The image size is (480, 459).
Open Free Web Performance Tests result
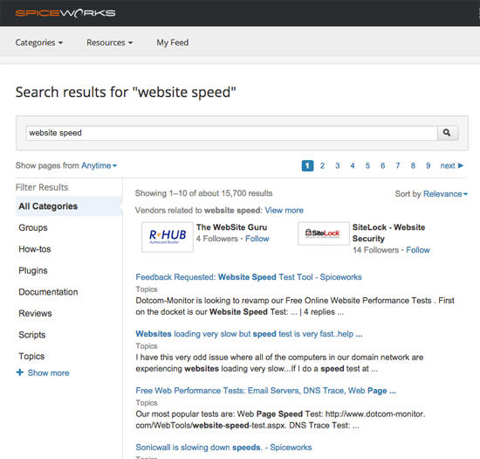pos(265,390)
